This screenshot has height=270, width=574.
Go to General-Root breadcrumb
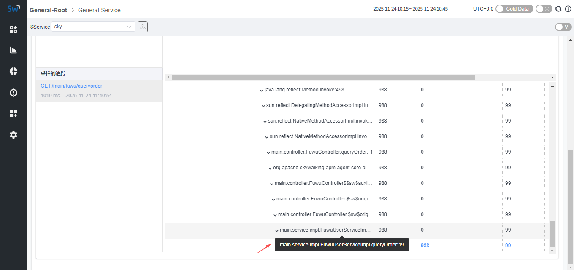(48, 10)
